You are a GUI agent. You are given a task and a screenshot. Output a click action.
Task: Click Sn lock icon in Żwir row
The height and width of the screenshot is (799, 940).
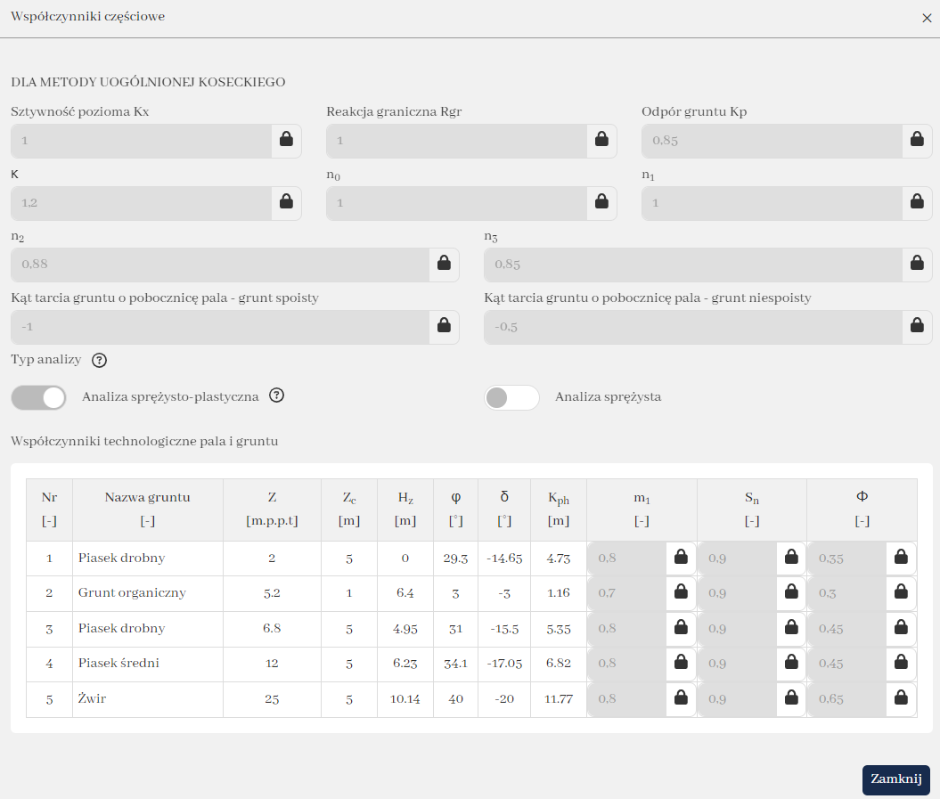pyautogui.click(x=791, y=698)
